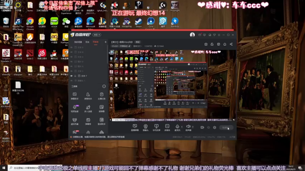Click the start/stop live button
Image resolution: width=305 pixels, height=171 pixels.
point(226,128)
